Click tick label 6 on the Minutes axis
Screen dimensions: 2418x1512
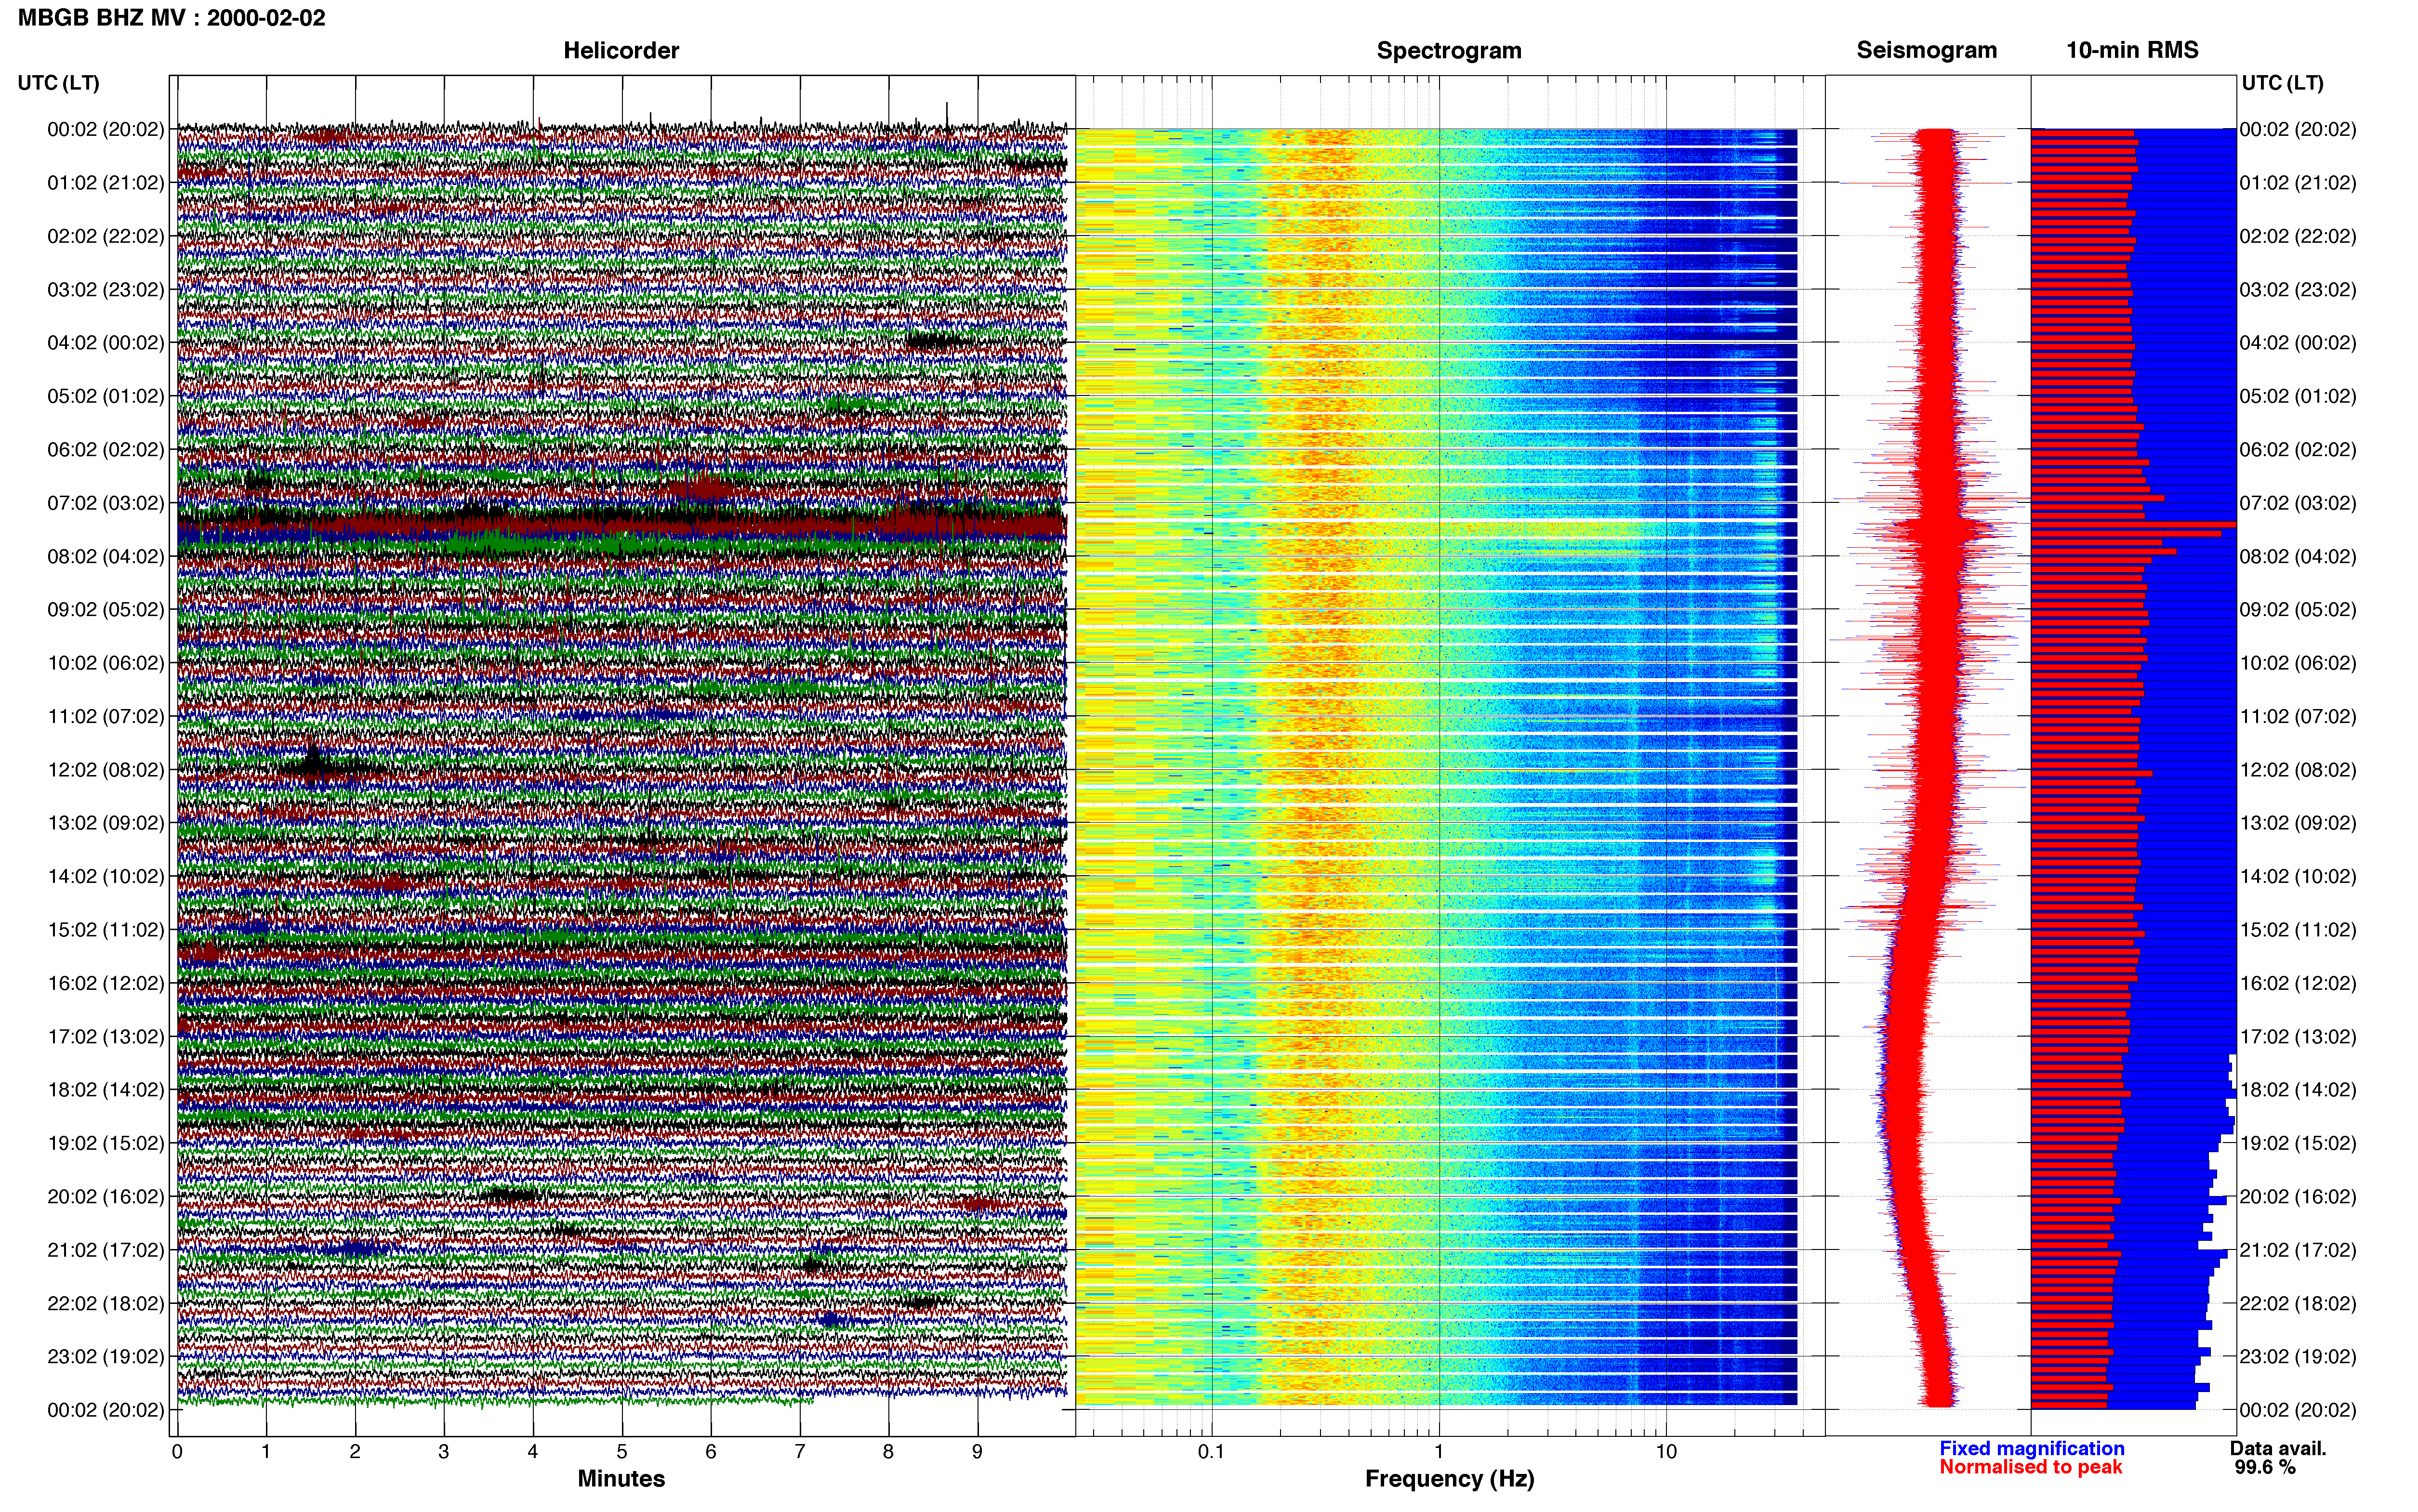pos(711,1452)
